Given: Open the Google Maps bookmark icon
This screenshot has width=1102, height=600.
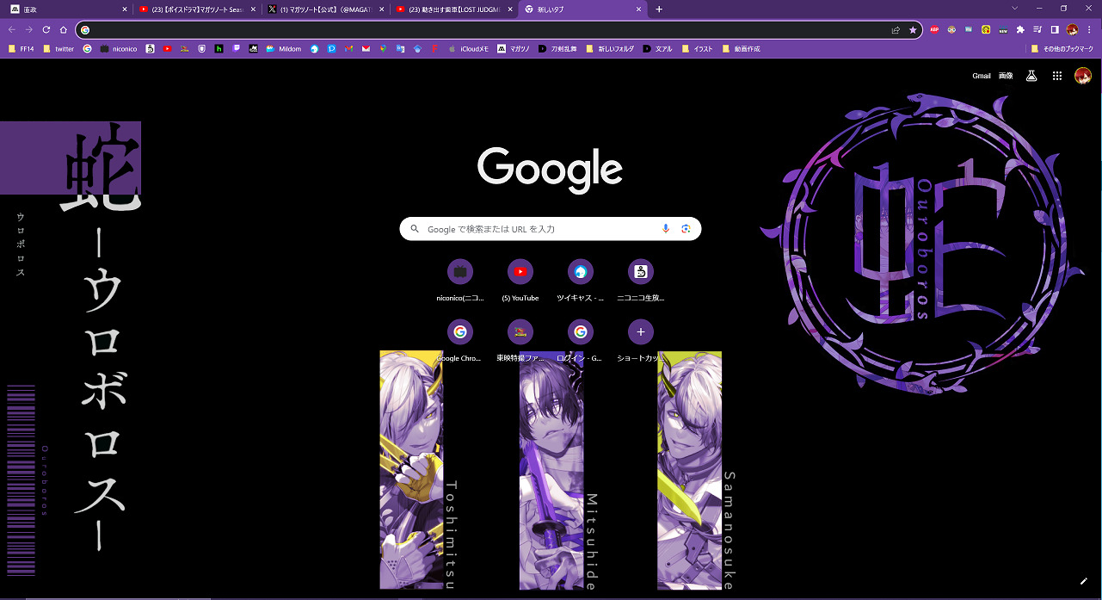Looking at the screenshot, I should pos(383,49).
